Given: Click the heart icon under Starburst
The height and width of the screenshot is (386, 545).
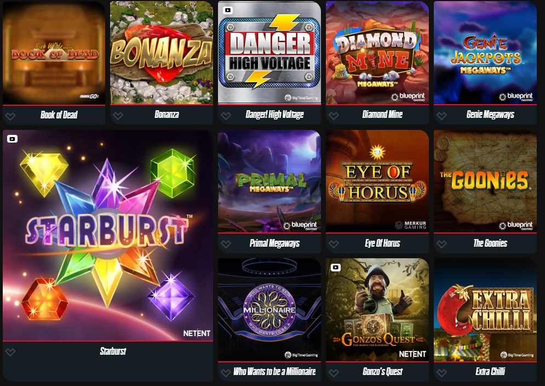Looking at the screenshot, I should point(10,352).
